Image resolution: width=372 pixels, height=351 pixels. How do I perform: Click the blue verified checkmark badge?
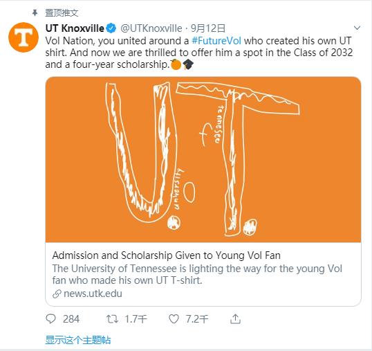pyautogui.click(x=111, y=28)
